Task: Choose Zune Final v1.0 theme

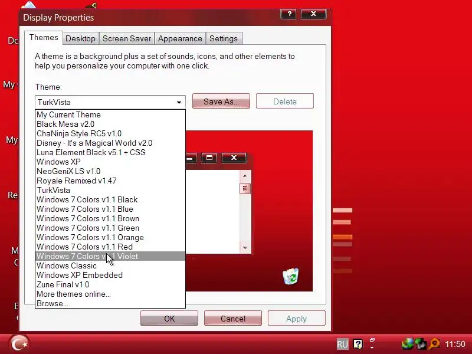Action: coord(110,284)
